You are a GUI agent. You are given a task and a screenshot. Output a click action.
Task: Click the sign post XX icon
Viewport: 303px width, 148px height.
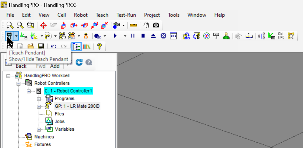(216, 35)
